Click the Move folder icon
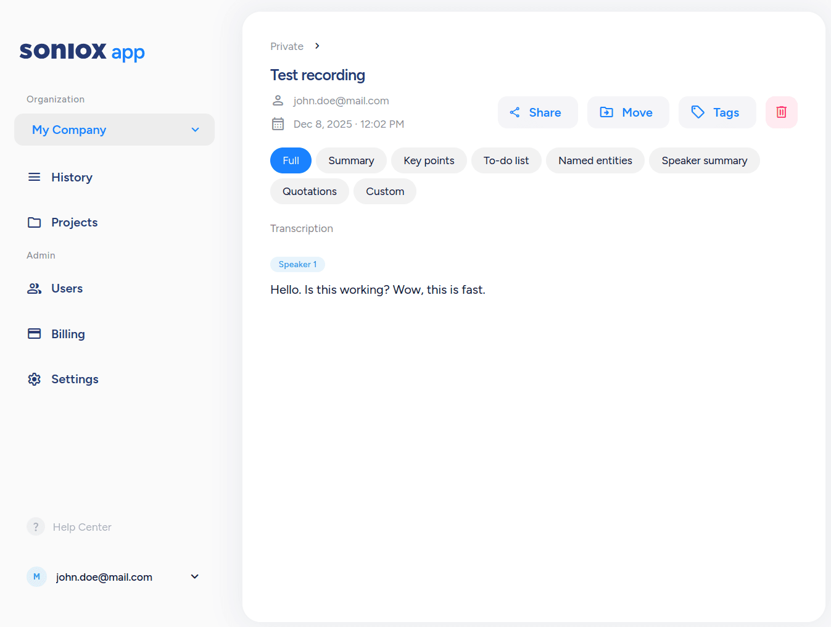The width and height of the screenshot is (831, 627). click(606, 112)
